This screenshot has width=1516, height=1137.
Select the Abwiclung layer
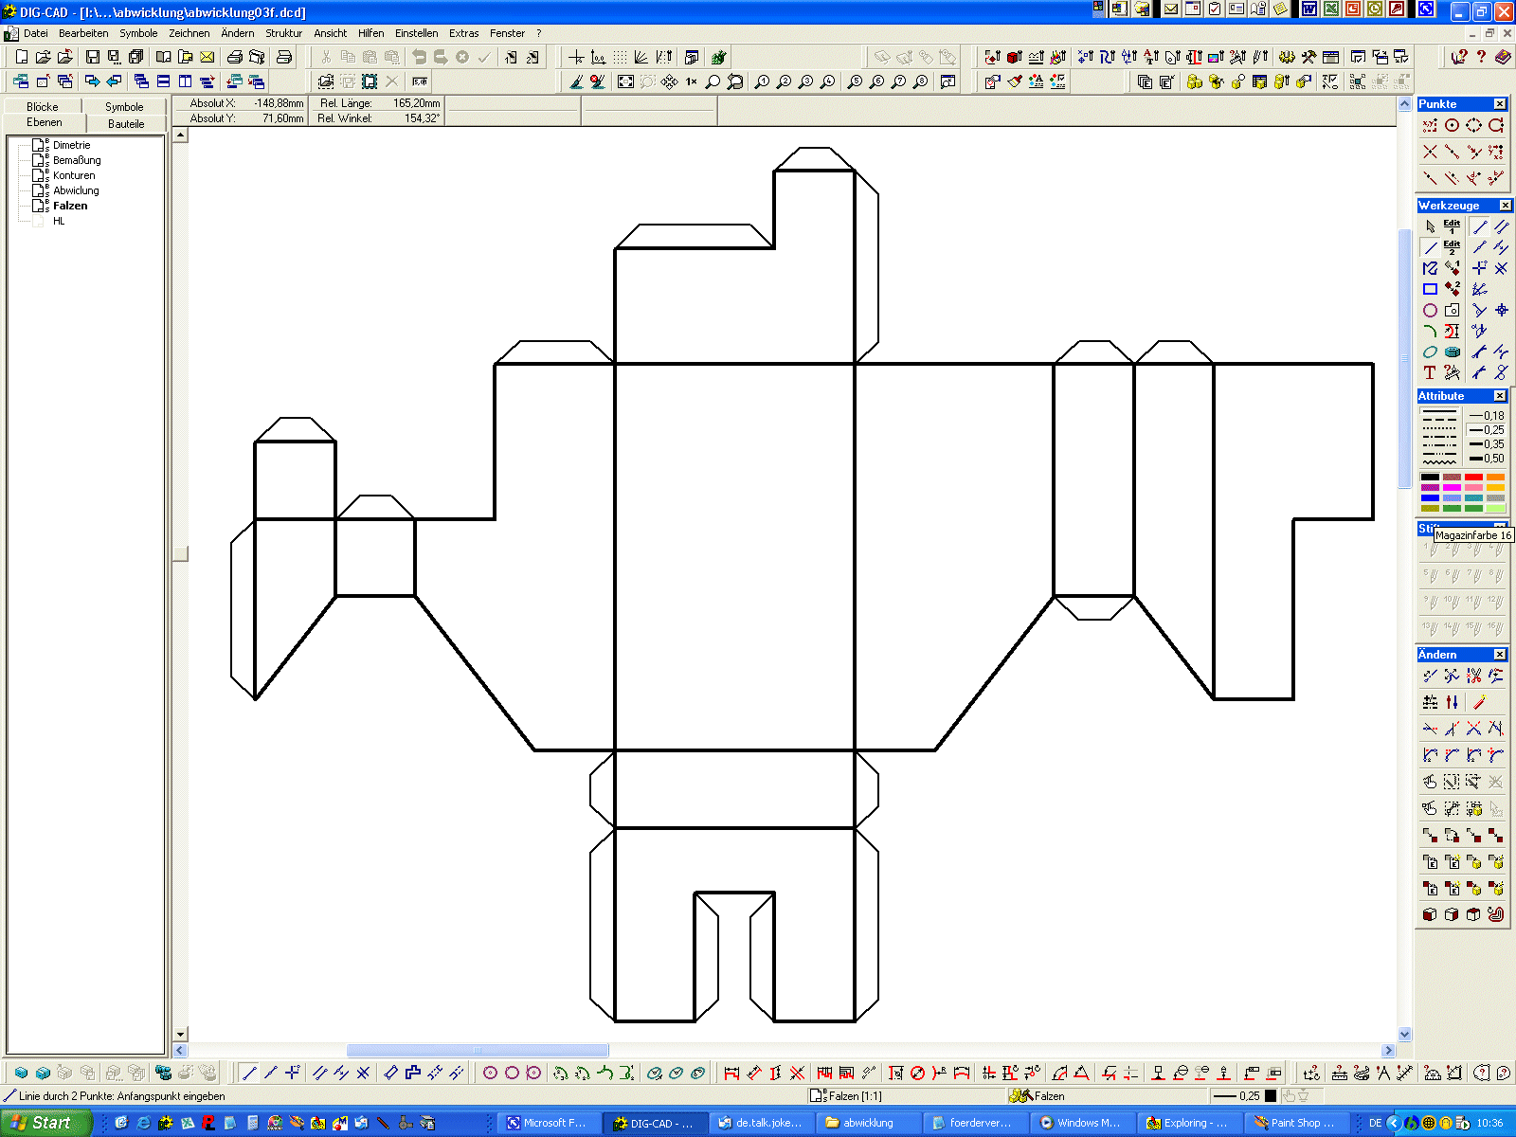pos(76,190)
